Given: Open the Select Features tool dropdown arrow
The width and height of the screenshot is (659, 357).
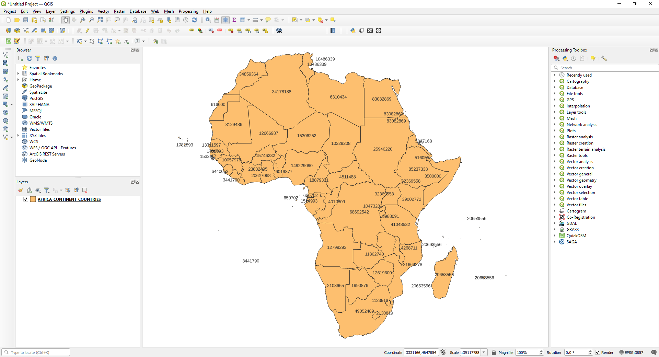Looking at the screenshot, I should tap(301, 20).
